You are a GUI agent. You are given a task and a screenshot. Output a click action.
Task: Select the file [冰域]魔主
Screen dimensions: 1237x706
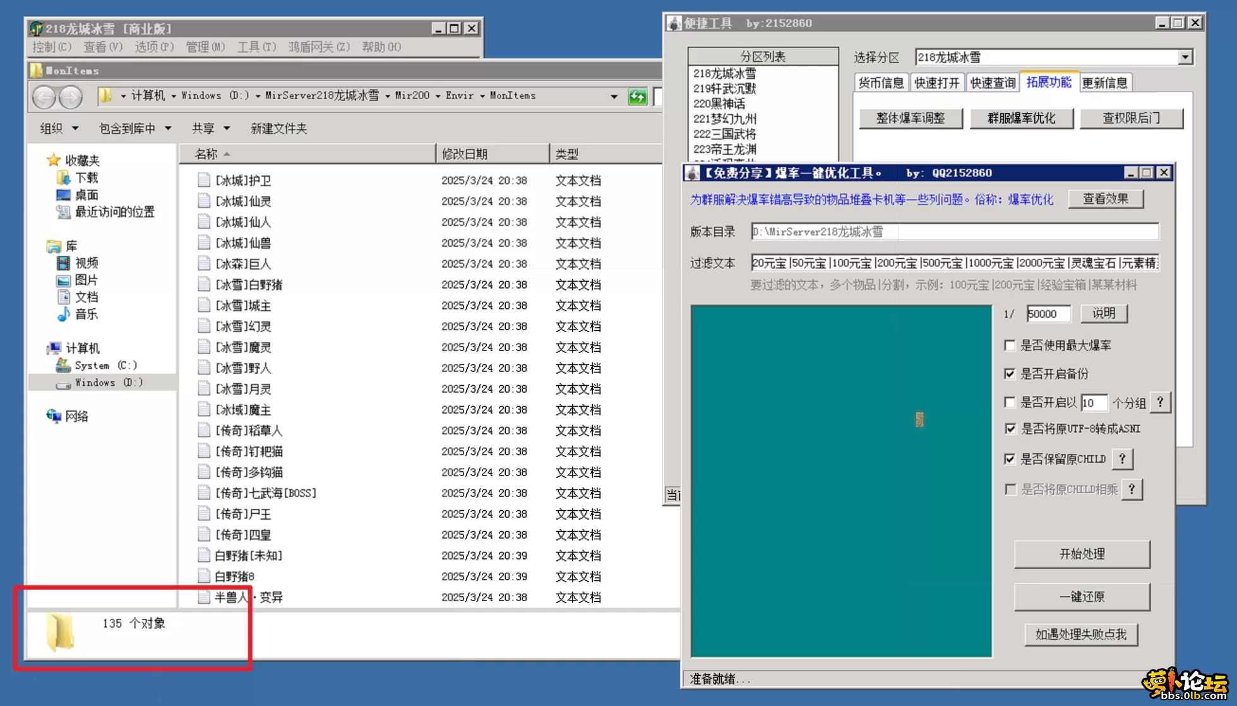coord(242,409)
